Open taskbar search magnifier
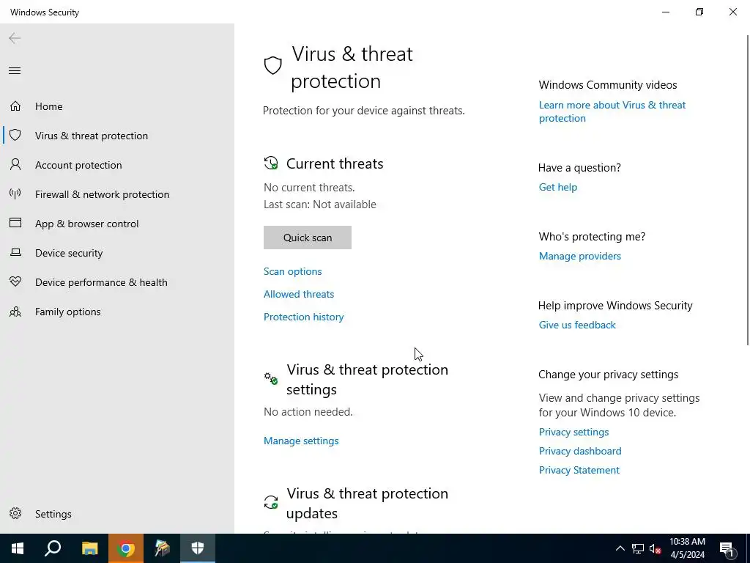Viewport: 750px width, 563px height. click(53, 548)
